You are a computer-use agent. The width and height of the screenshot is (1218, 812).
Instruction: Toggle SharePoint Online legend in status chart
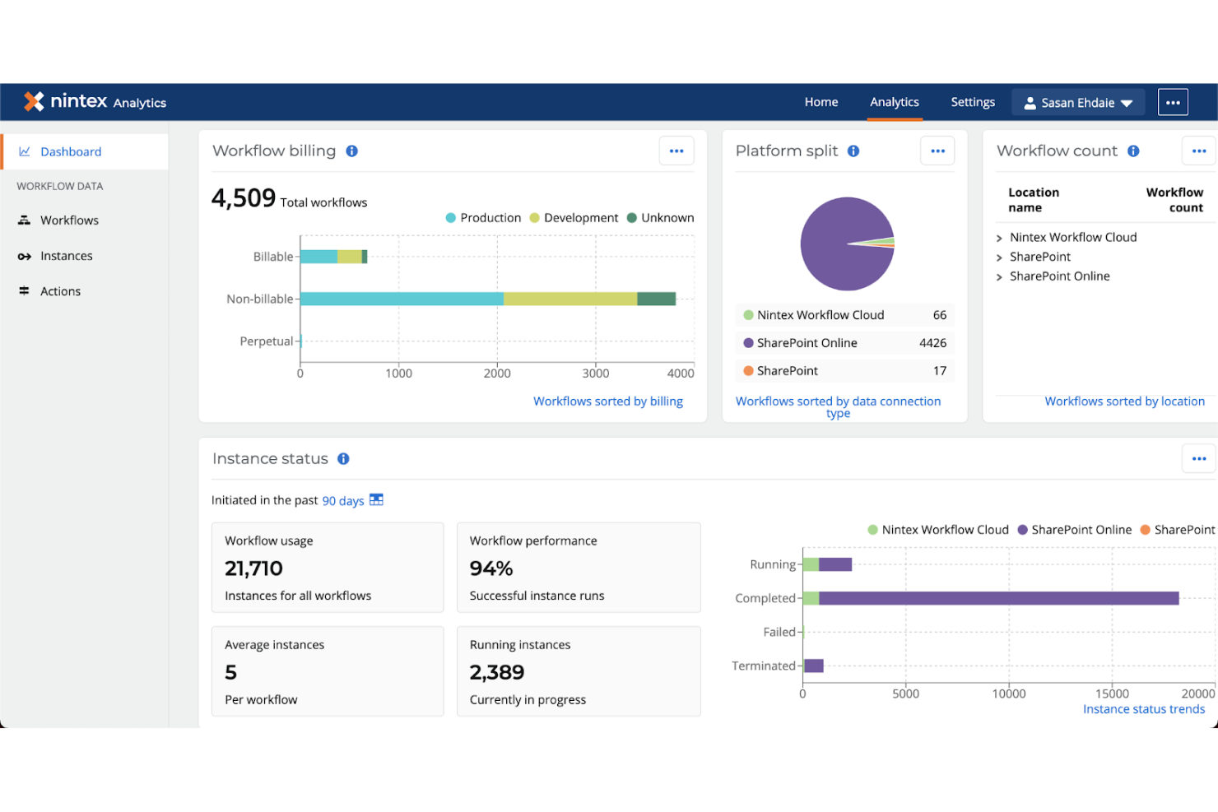pyautogui.click(x=1074, y=530)
